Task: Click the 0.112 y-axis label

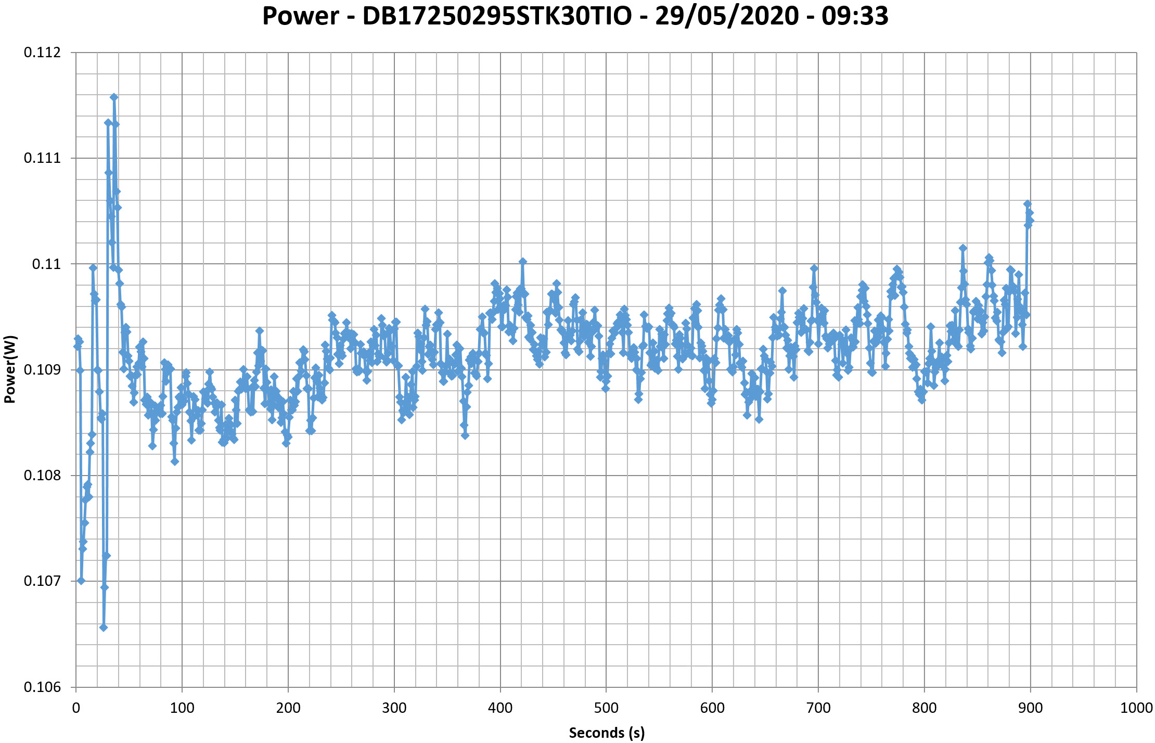Action: pyautogui.click(x=42, y=53)
